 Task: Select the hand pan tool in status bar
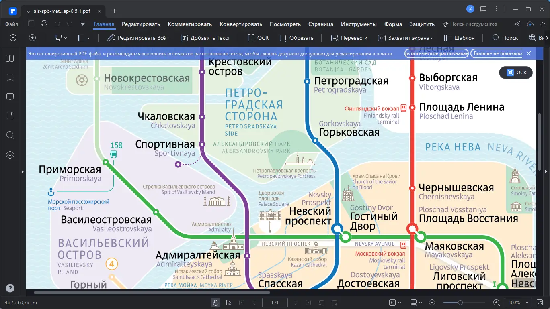tap(215, 303)
